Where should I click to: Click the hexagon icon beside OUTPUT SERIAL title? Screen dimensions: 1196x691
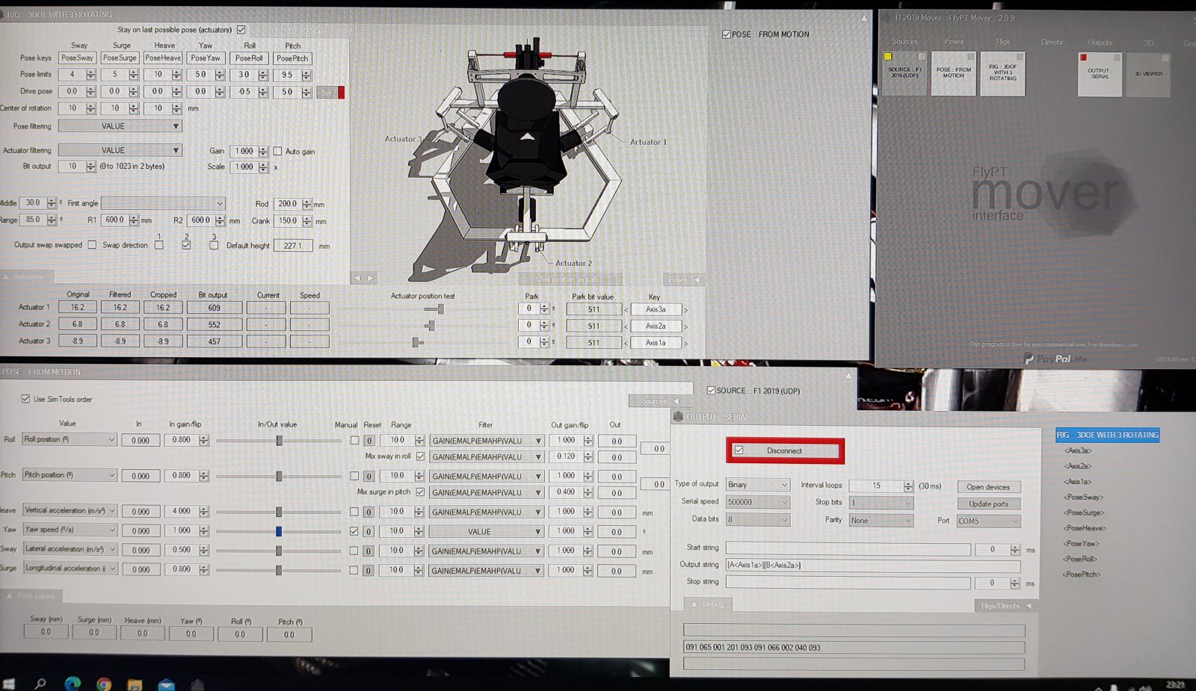[x=678, y=417]
